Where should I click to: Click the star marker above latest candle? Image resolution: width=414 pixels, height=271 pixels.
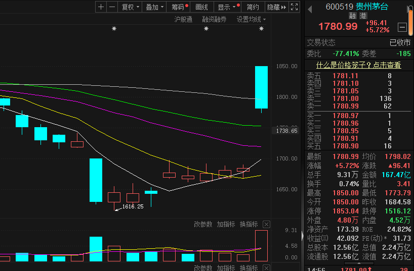(261, 28)
